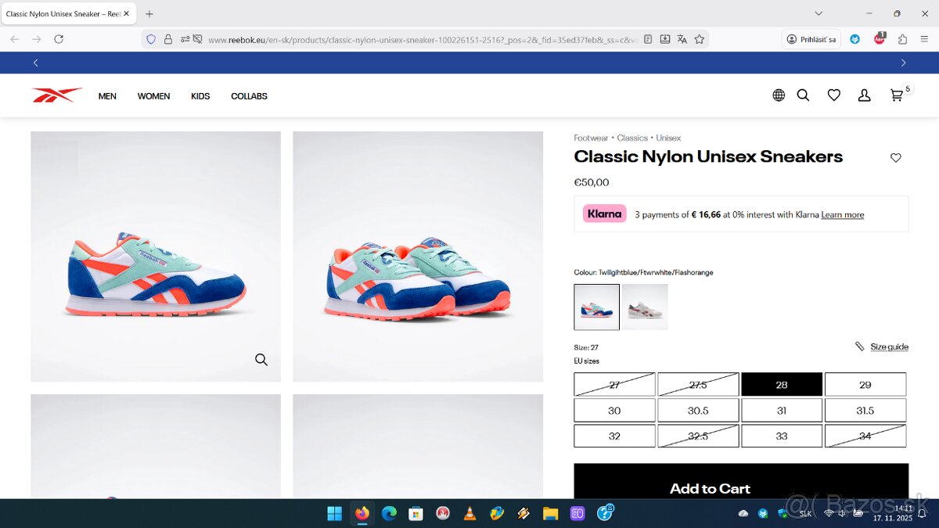The image size is (939, 528).
Task: Open the page translation icon in address bar
Action: (x=682, y=38)
